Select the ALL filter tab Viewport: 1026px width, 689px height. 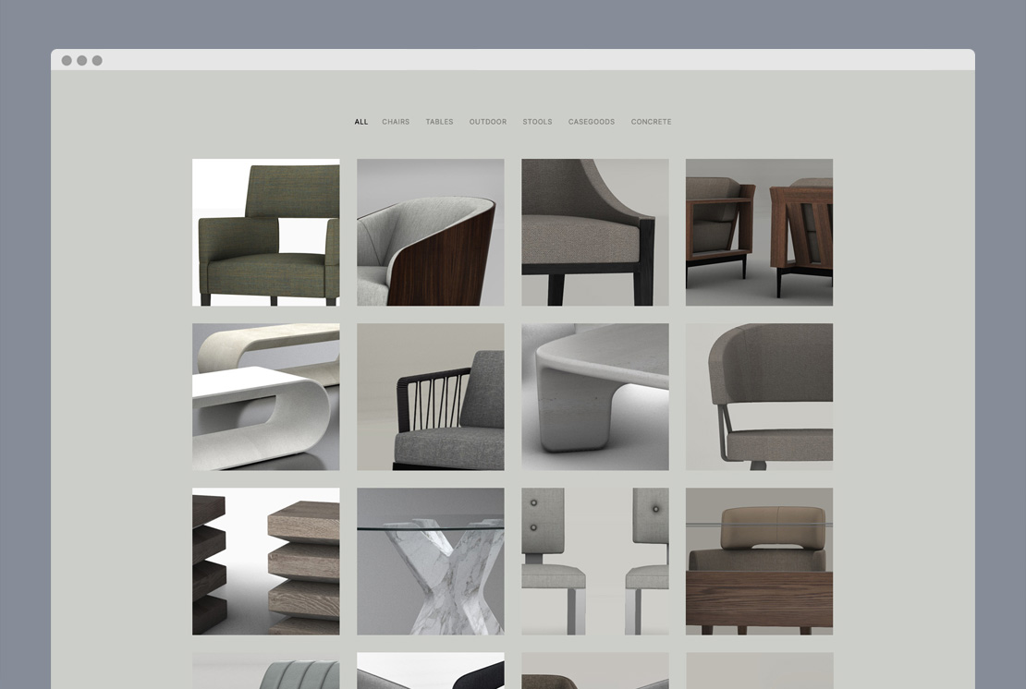click(360, 122)
